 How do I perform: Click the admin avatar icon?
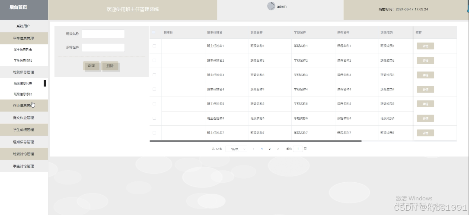[x=271, y=6]
